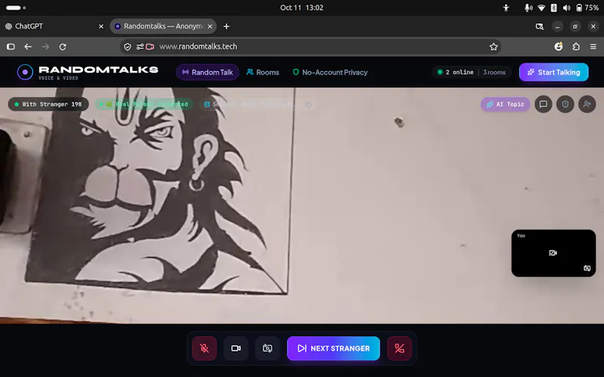Skip to the NEXT STRANGER
The image size is (604, 377).
[334, 348]
